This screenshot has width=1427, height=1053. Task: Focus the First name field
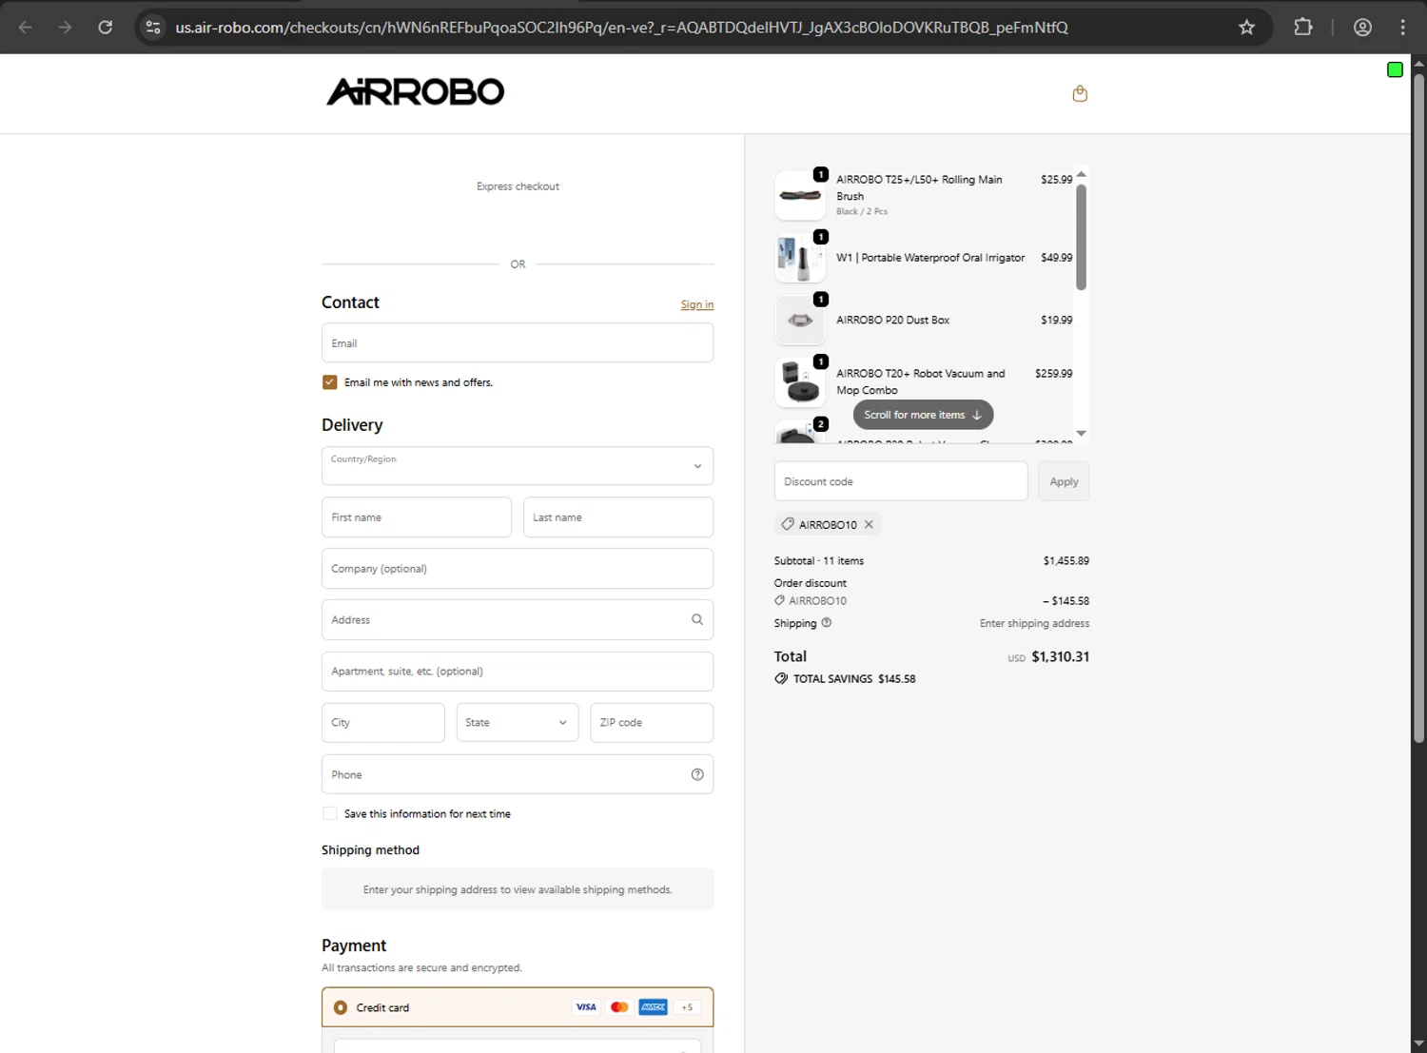(x=417, y=517)
